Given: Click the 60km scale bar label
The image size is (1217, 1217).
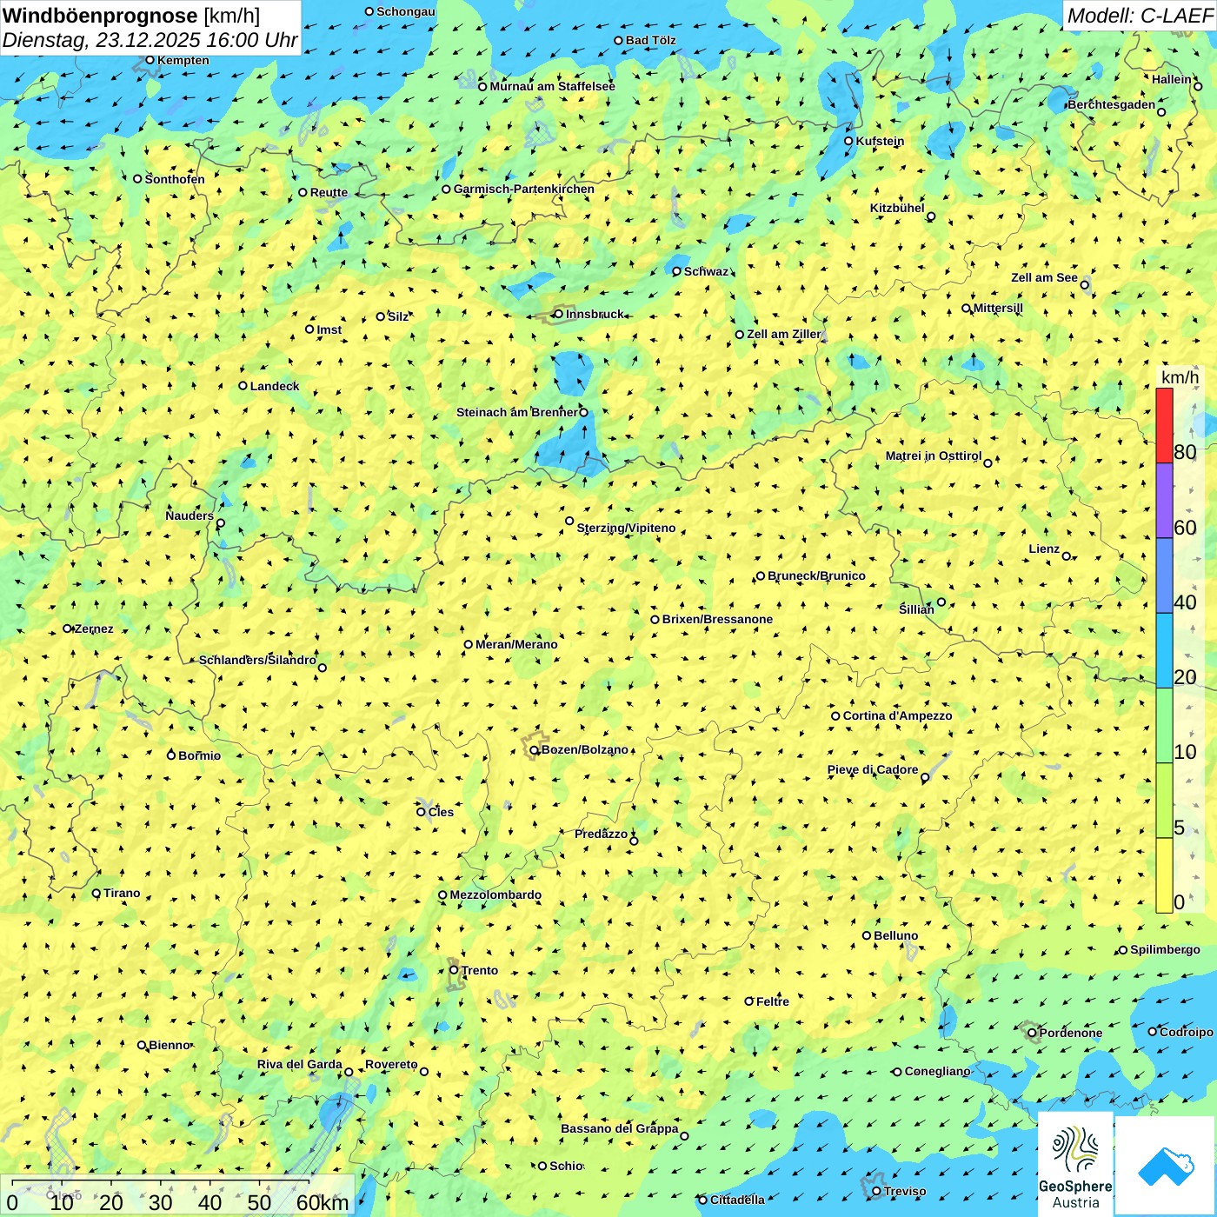Looking at the screenshot, I should tap(323, 1202).
